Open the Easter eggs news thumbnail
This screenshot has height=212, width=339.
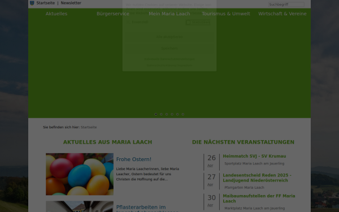click(x=80, y=174)
